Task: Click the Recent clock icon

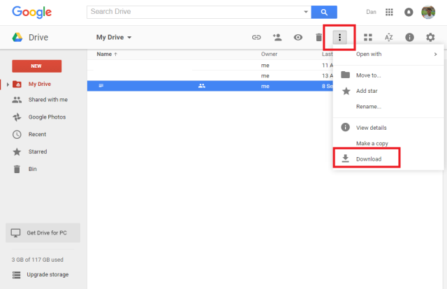Action: pyautogui.click(x=17, y=135)
